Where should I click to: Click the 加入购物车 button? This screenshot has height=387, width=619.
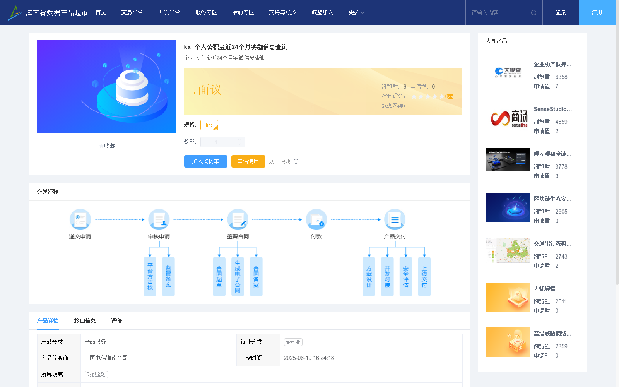[x=206, y=161]
